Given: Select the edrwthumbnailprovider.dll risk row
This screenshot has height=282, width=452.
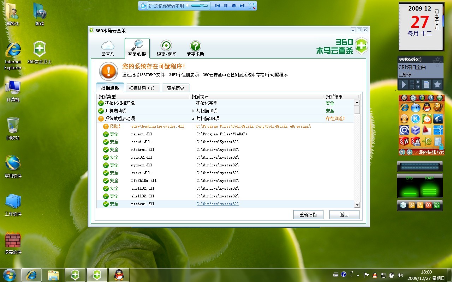Looking at the screenshot, I should 225,126.
